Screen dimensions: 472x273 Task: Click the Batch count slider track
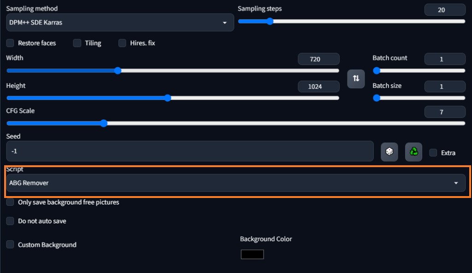pyautogui.click(x=419, y=70)
